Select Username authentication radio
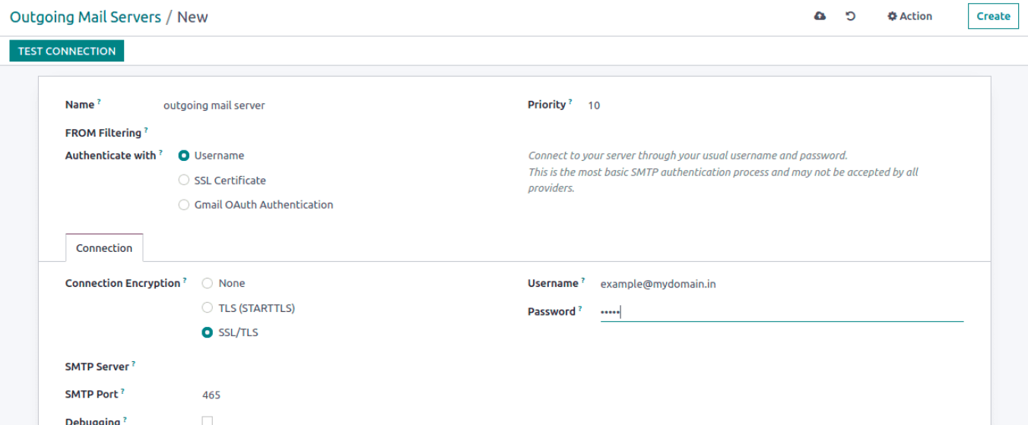 coord(184,156)
